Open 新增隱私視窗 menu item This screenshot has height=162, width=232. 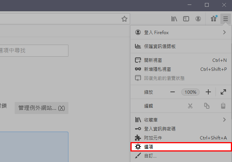[181, 69]
